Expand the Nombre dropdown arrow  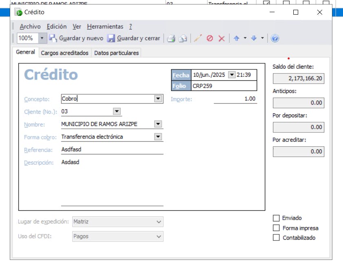coord(158,124)
